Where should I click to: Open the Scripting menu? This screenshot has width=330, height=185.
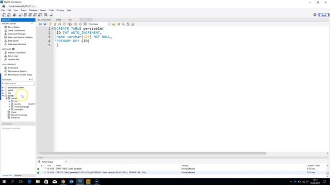click(x=60, y=10)
